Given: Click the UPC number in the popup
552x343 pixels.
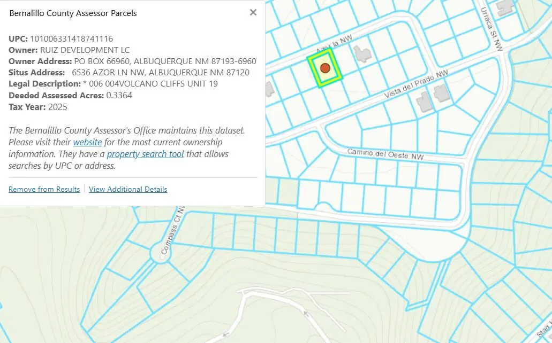Looking at the screenshot, I should [71, 38].
